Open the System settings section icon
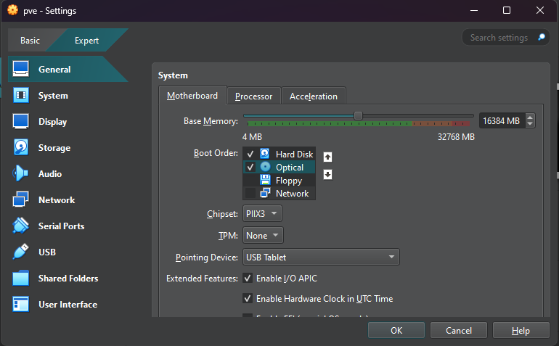 click(x=21, y=96)
